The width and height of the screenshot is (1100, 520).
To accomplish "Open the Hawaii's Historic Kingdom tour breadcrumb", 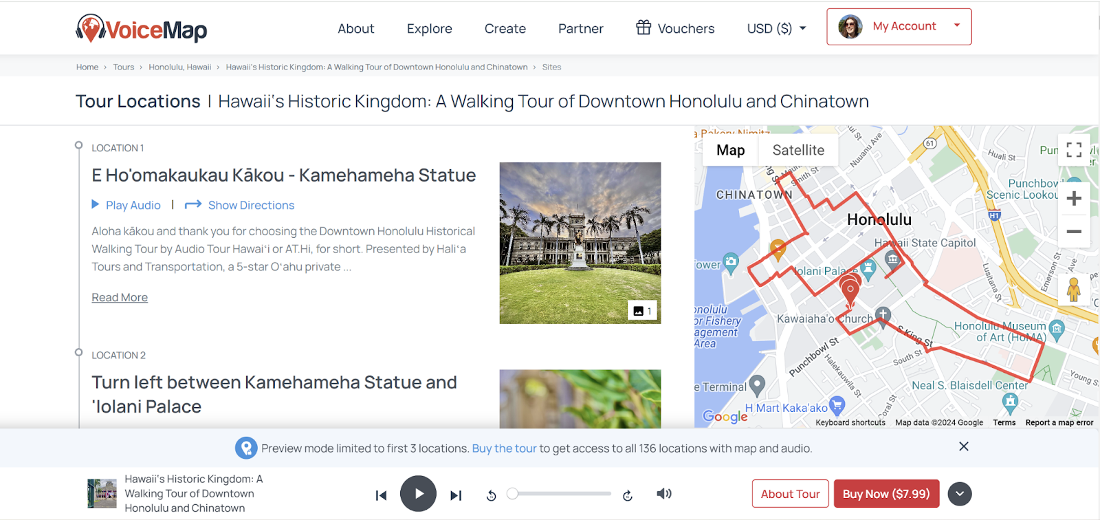I will click(x=377, y=67).
